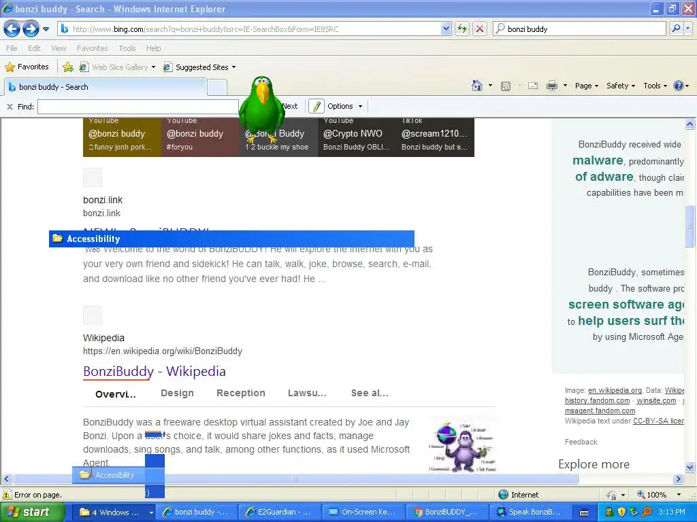
Task: Expand the Web Slice Gallery dropdown
Action: 153,67
